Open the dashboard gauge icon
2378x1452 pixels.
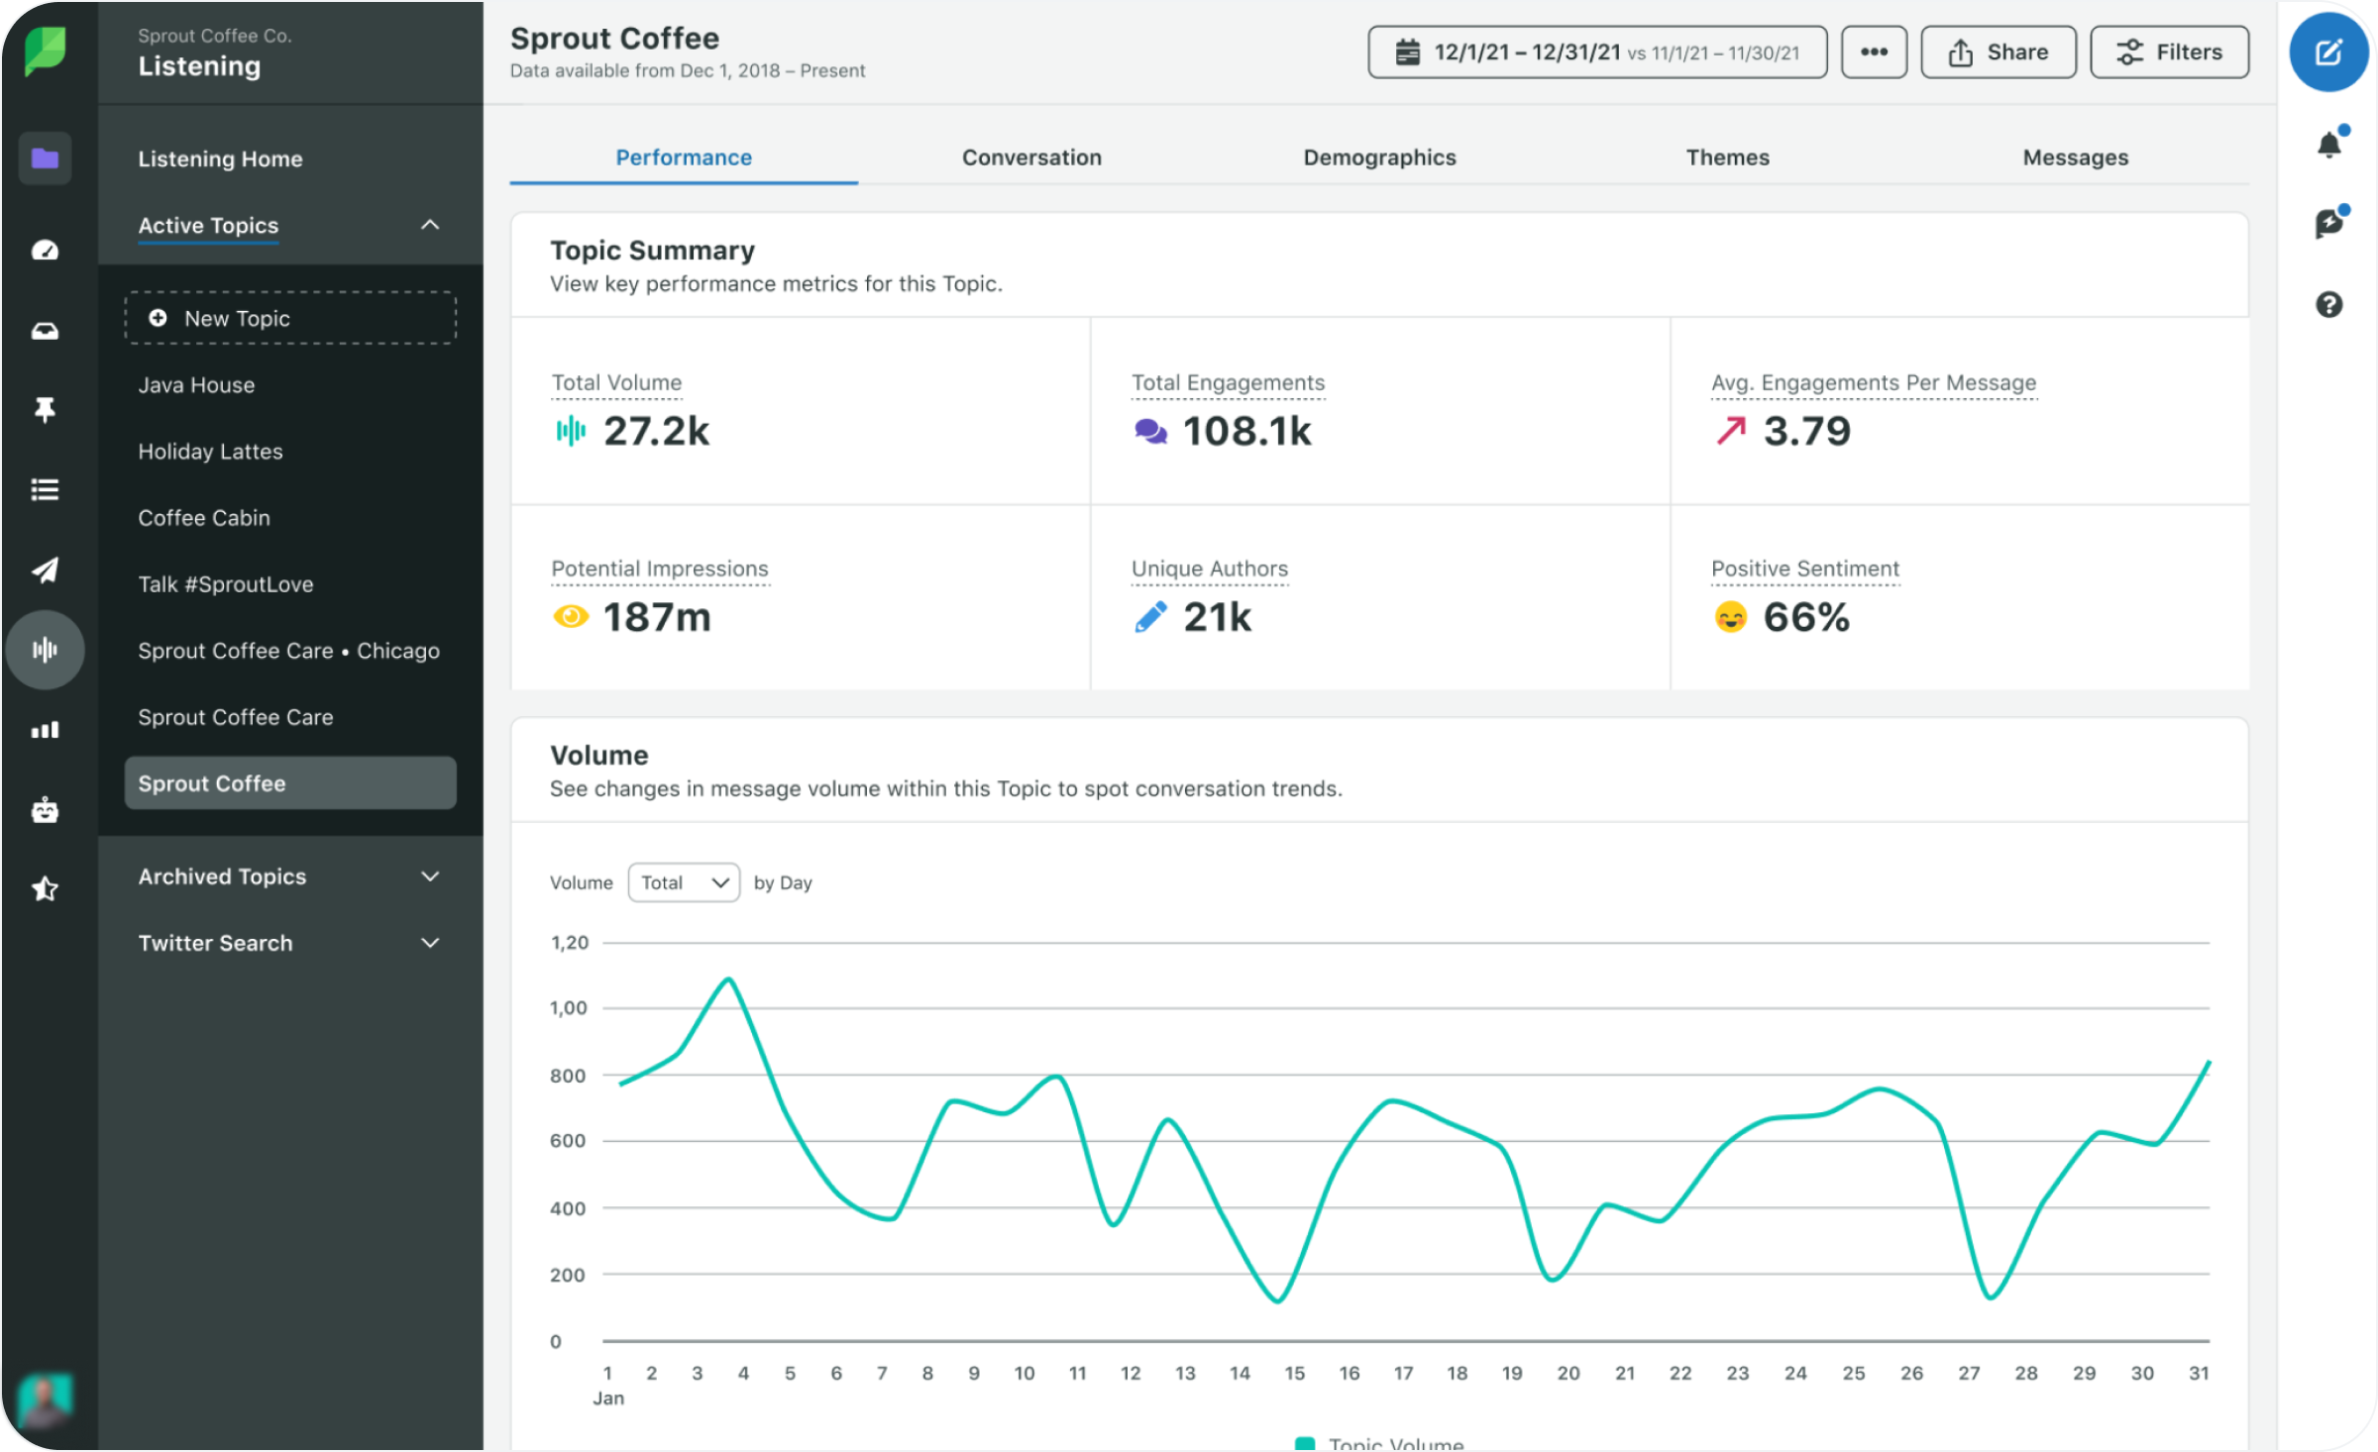pyautogui.click(x=45, y=250)
